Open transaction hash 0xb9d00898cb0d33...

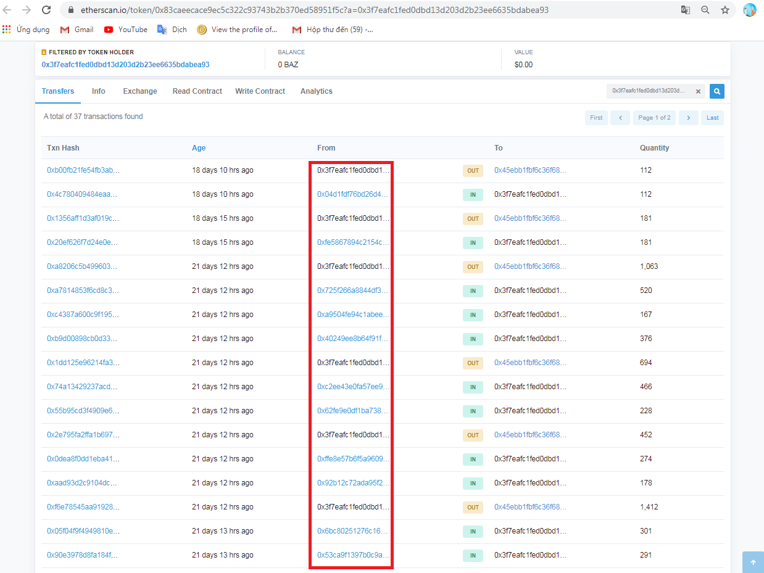(x=82, y=339)
